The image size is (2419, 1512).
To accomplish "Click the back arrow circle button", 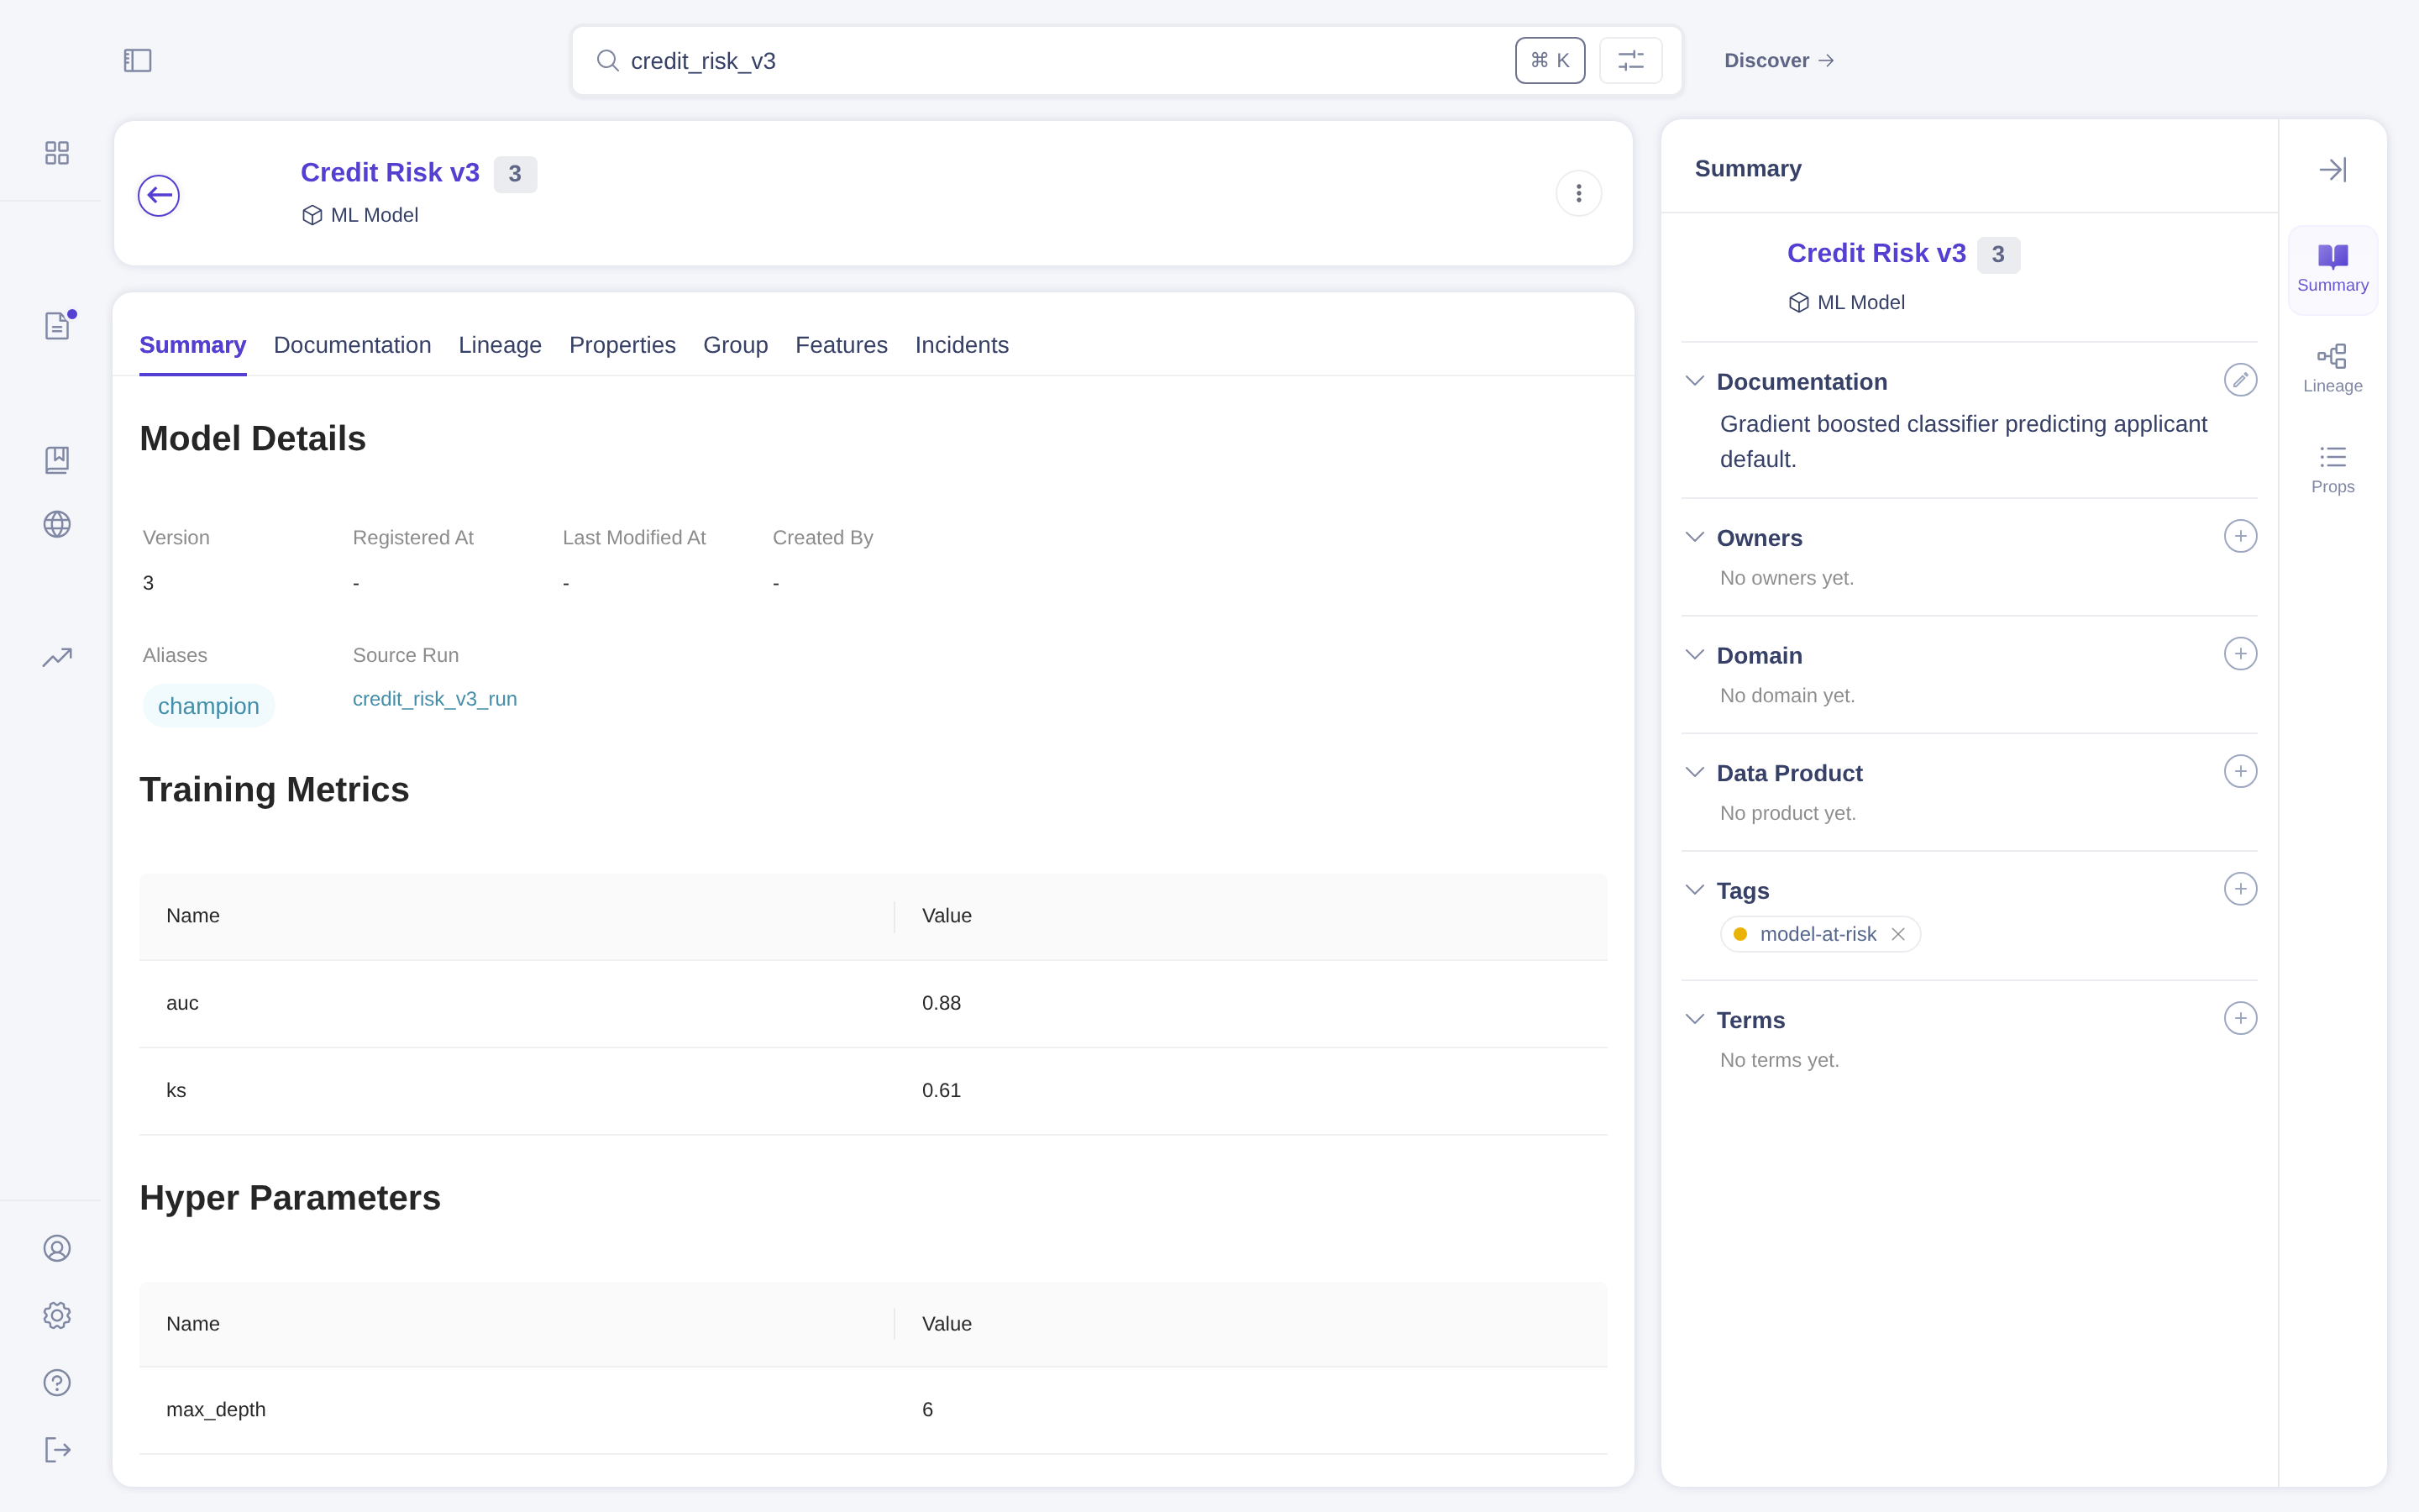I will 159,195.
